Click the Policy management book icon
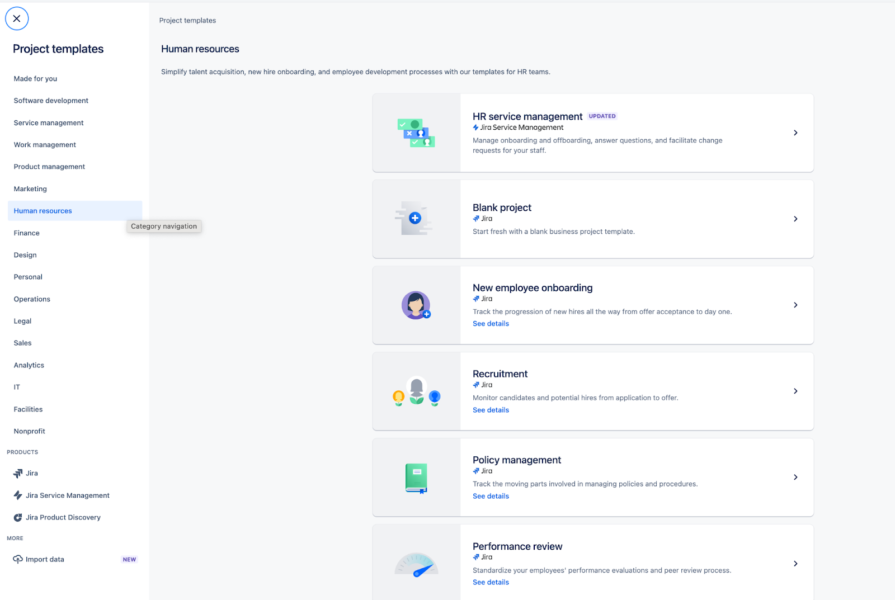The width and height of the screenshot is (895, 600). pos(416,478)
